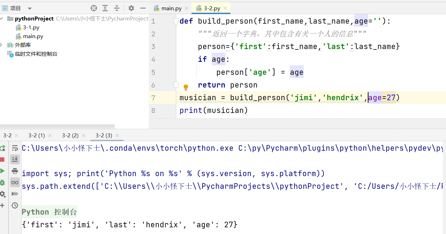Viewport: 446px width, 234px height.
Task: Select the 3-2 (2) console tab
Action: pos(71,135)
